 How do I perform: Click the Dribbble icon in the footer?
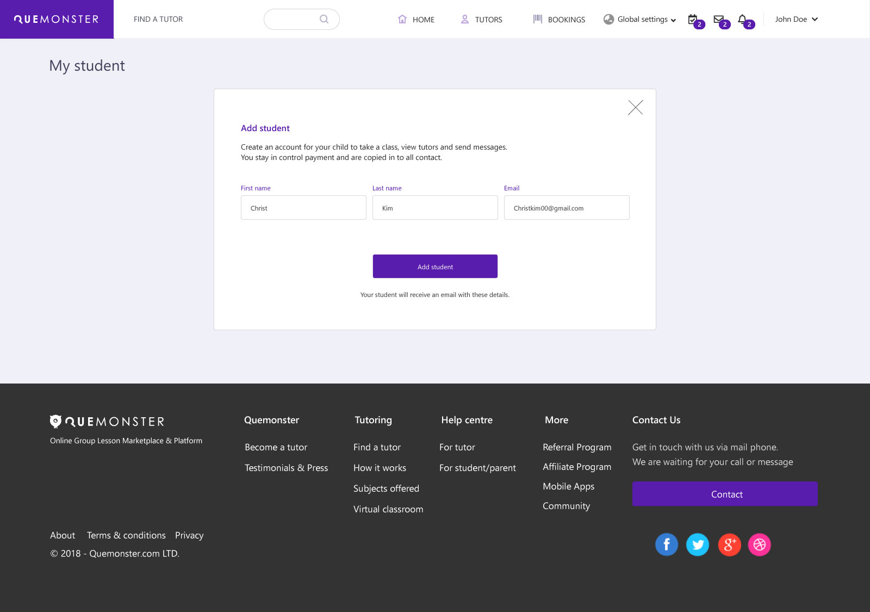point(760,545)
